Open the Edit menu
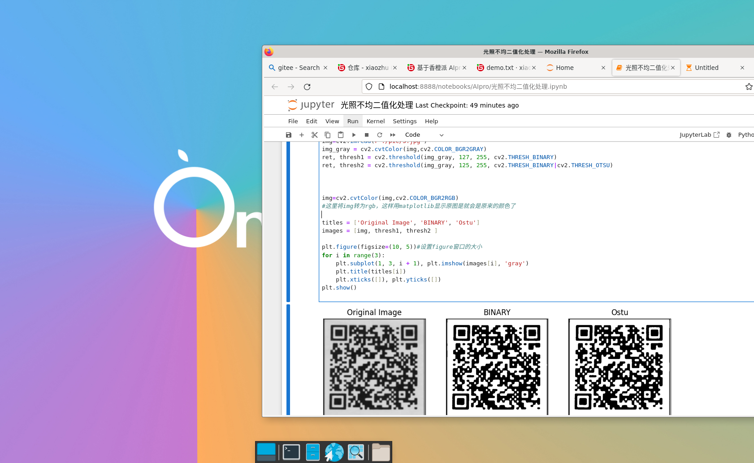The height and width of the screenshot is (463, 754). coord(312,121)
